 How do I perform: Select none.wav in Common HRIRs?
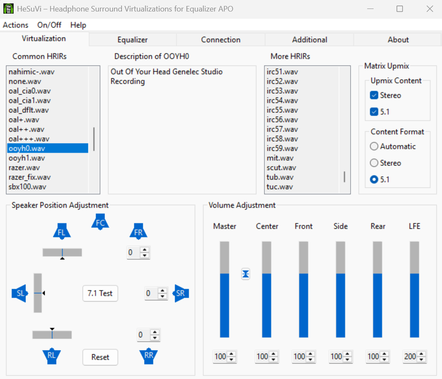click(48, 81)
